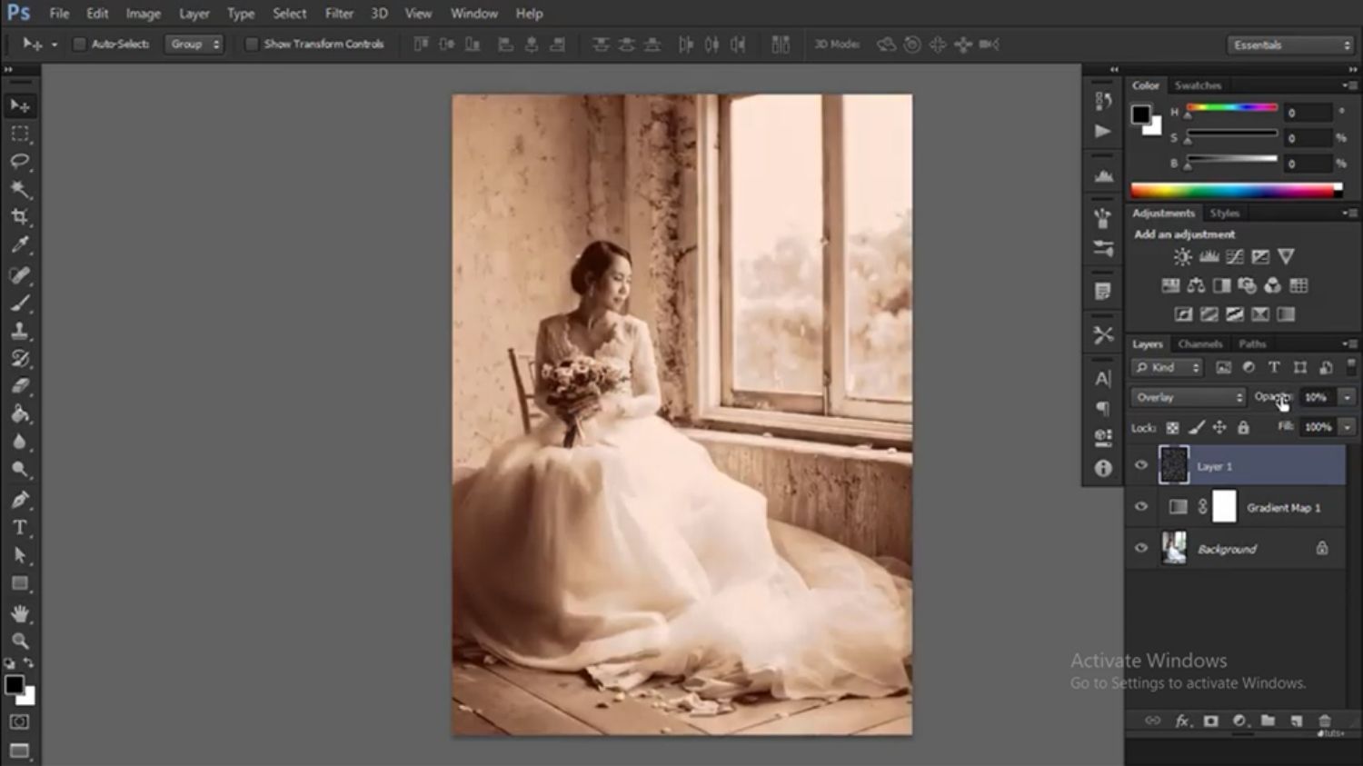This screenshot has height=766, width=1363.
Task: Delete layer with the trash icon
Action: point(1325,721)
